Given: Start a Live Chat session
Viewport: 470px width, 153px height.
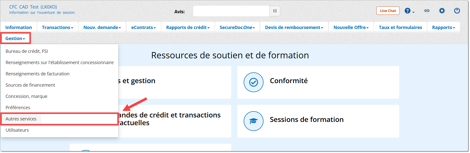Looking at the screenshot, I should [388, 11].
